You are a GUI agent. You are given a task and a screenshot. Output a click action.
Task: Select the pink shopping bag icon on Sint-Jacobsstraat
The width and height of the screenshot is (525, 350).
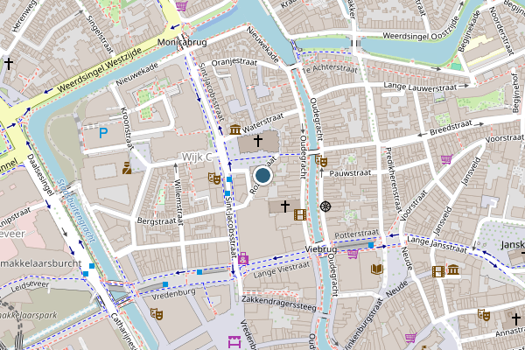[x=243, y=258]
